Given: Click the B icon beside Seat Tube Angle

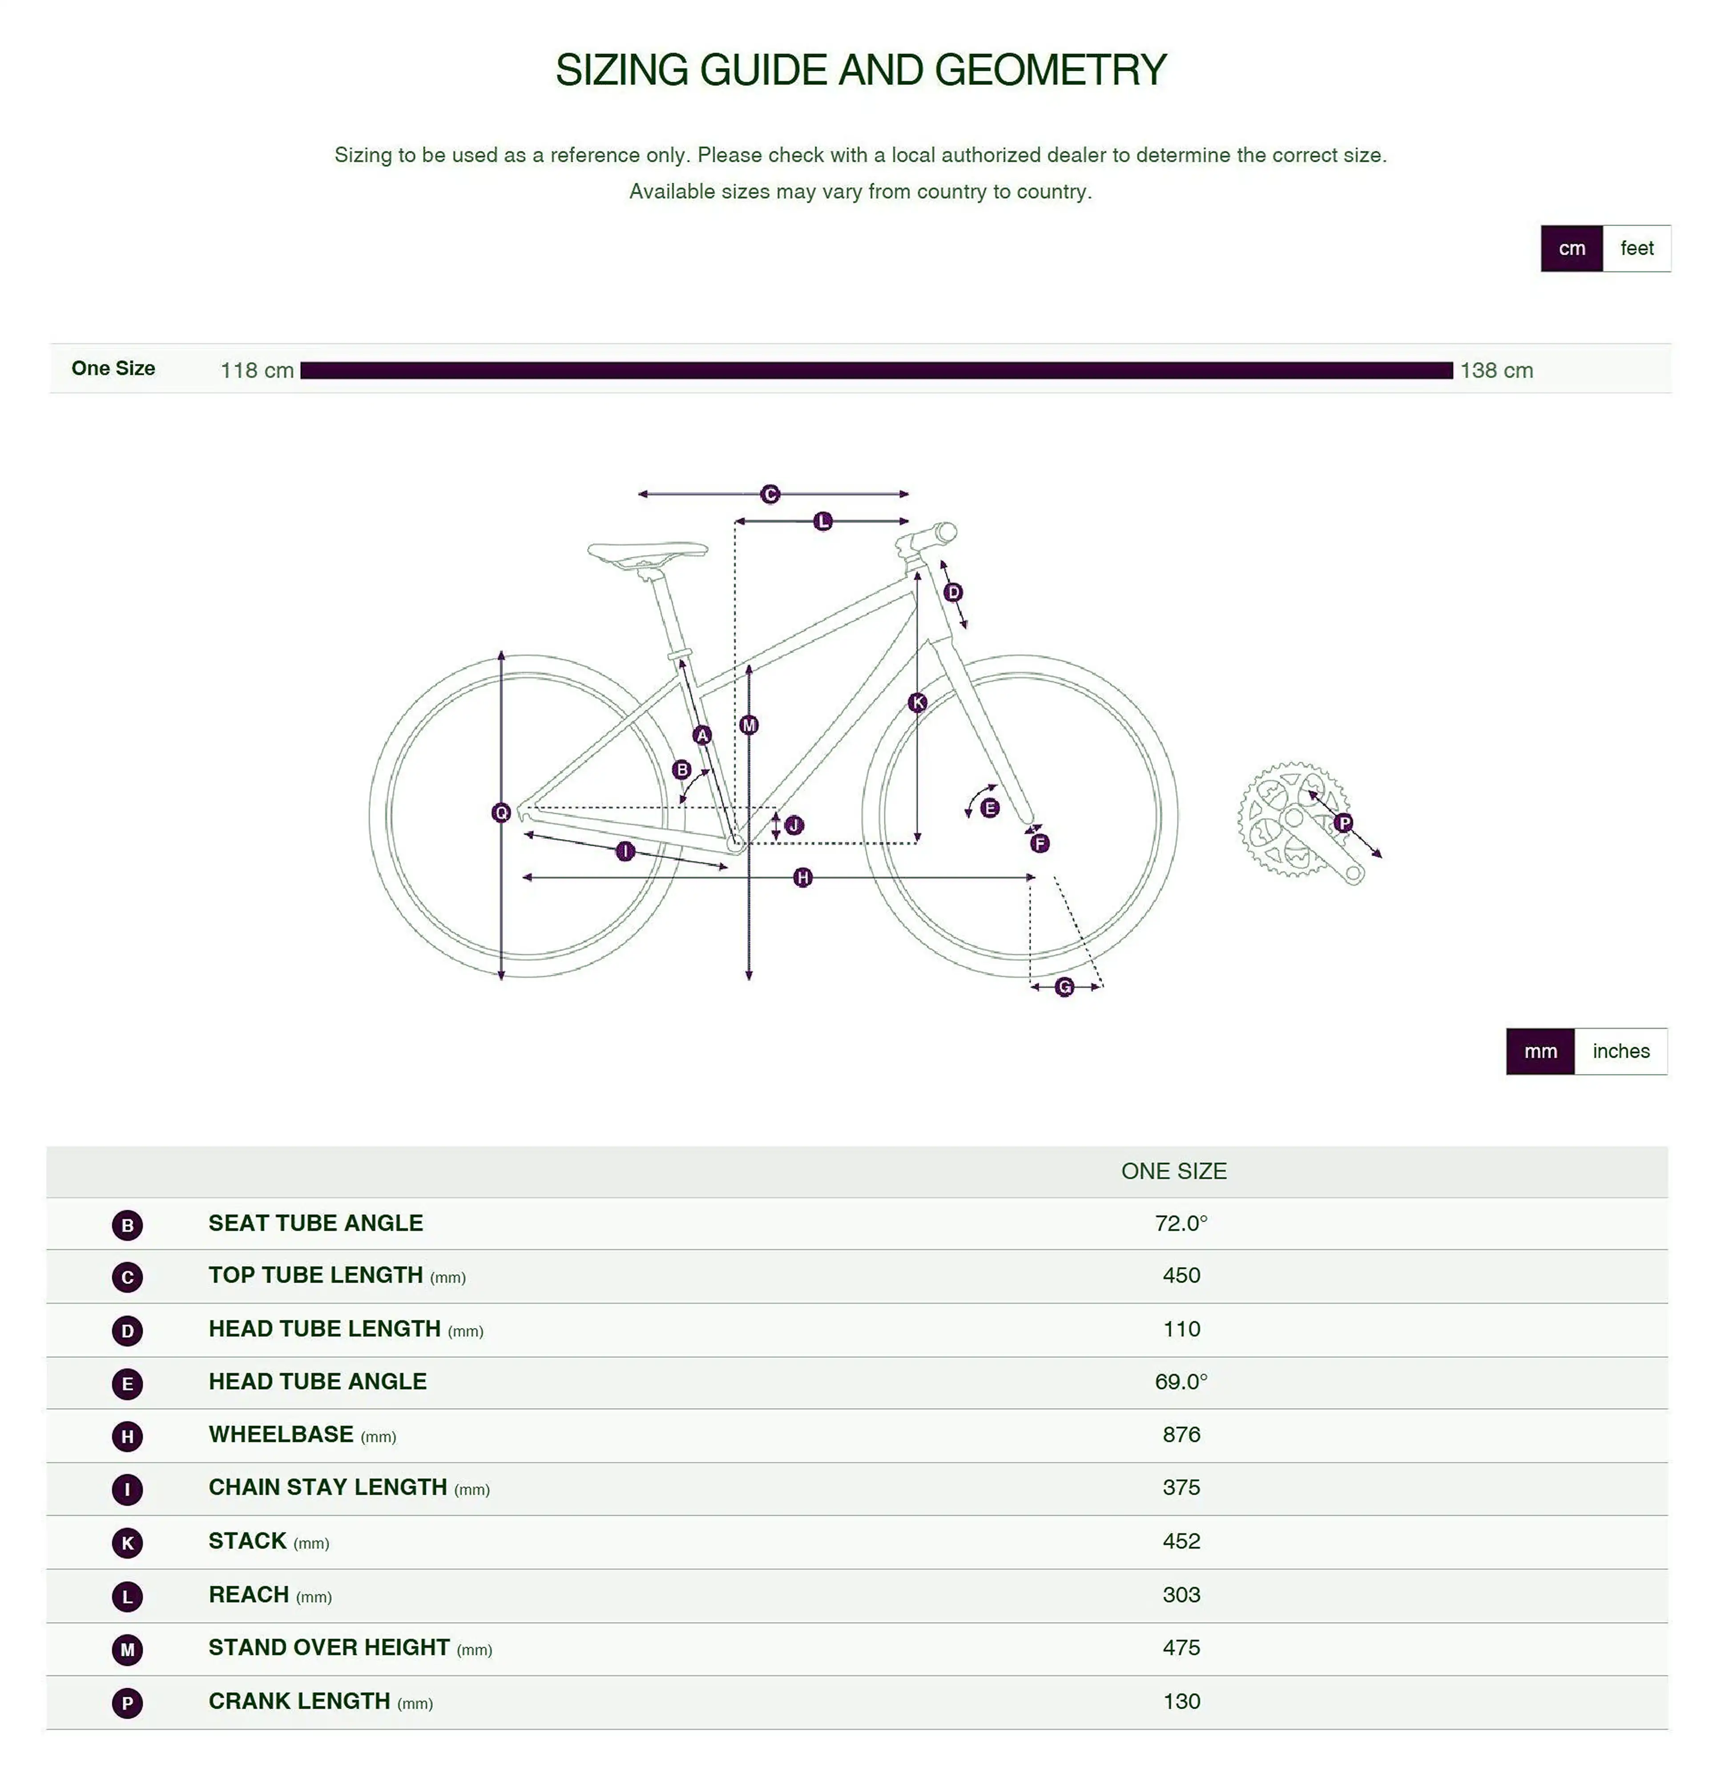Looking at the screenshot, I should click(127, 1225).
